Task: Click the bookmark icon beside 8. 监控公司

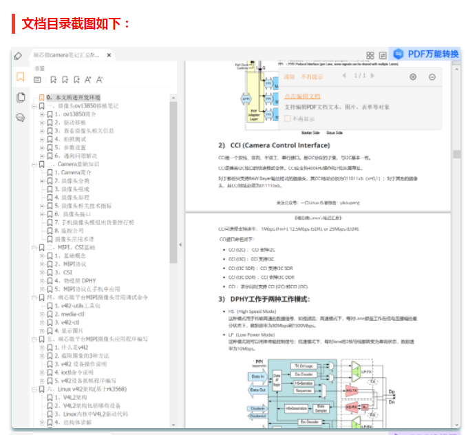Action: 50,231
